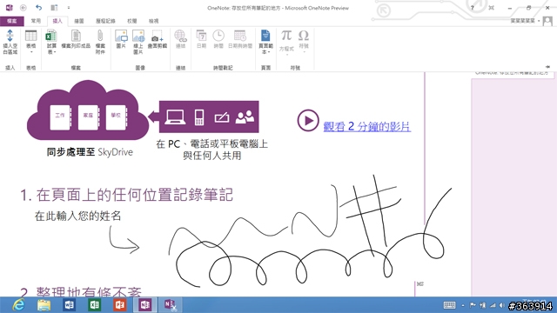This screenshot has width=557, height=313.
Task: Click the volume speaker icon in tray
Action: coord(501,305)
